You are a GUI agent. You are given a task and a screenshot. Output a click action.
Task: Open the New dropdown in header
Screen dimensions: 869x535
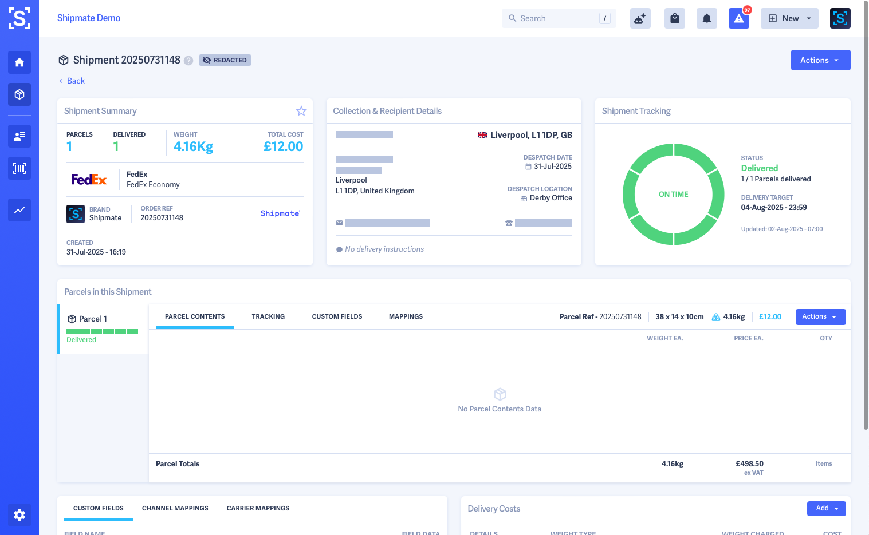(x=789, y=18)
